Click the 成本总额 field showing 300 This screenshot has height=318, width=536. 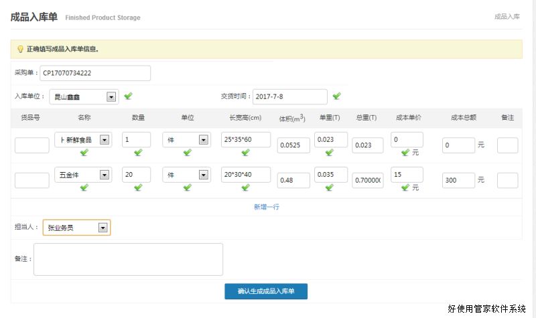(458, 180)
